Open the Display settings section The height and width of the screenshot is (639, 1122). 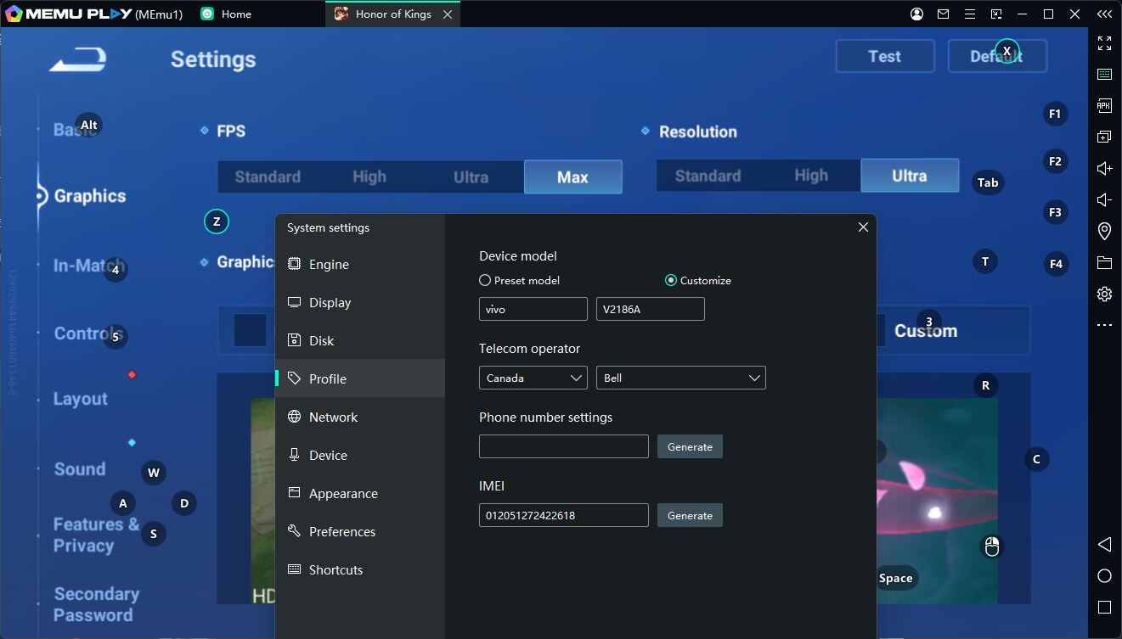click(360, 302)
